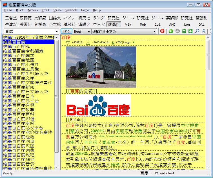This screenshot has width=213, height=178.
Task: Click results list scrollbar down arrow
Action: [x=57, y=167]
